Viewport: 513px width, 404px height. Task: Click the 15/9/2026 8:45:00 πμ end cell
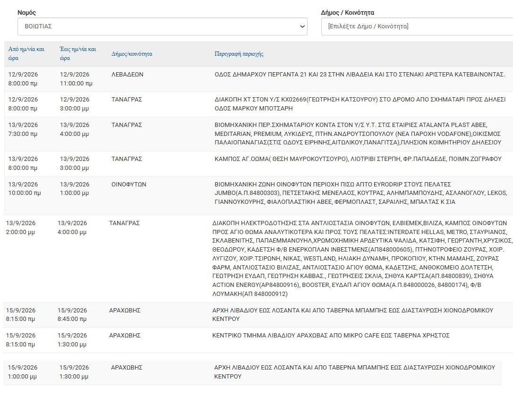click(72, 314)
